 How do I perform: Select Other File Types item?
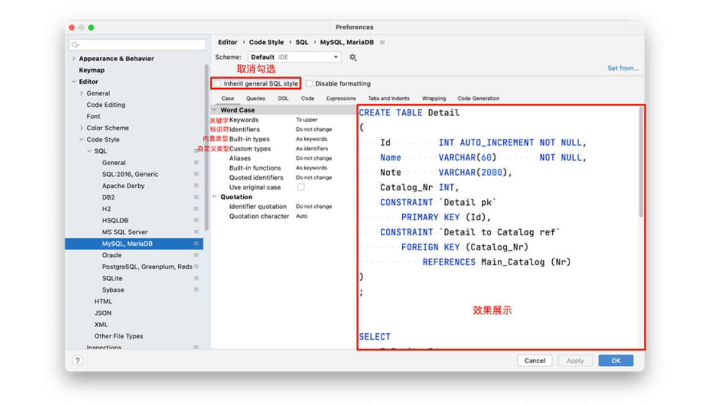pos(119,336)
